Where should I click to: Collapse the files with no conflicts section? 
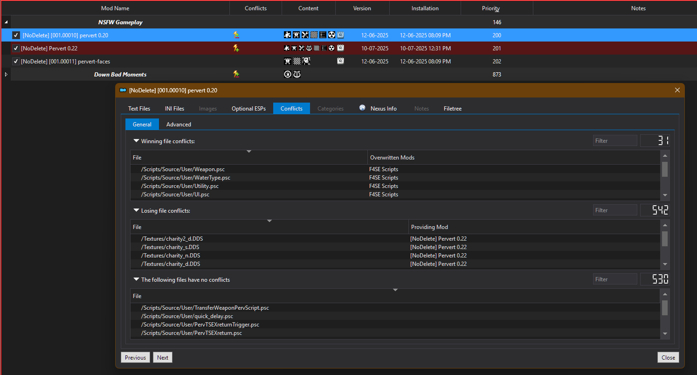click(136, 279)
